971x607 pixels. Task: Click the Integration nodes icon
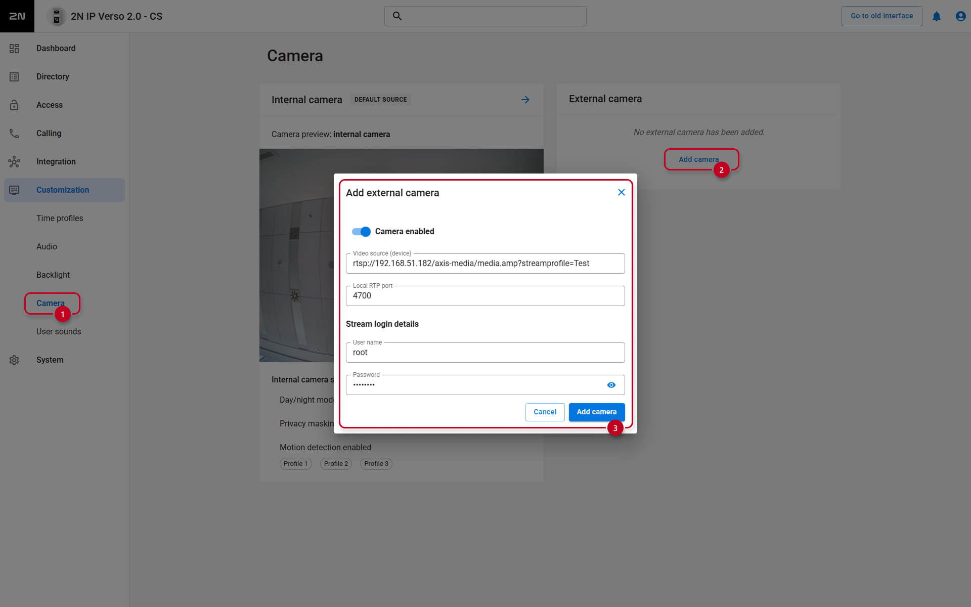[14, 162]
